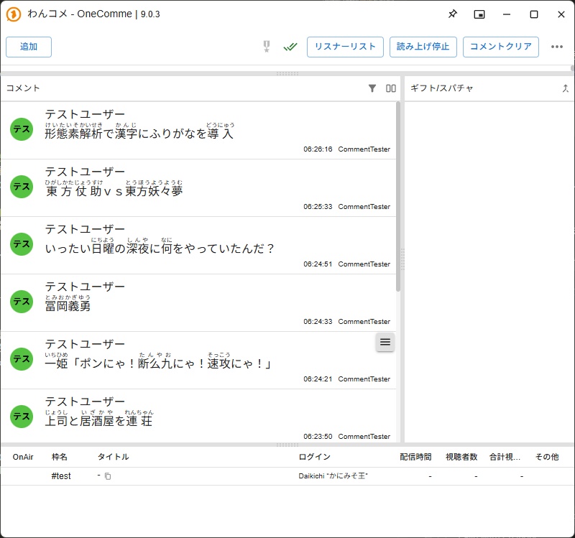
Task: Toggle the two-column split view icon
Action: tap(391, 88)
